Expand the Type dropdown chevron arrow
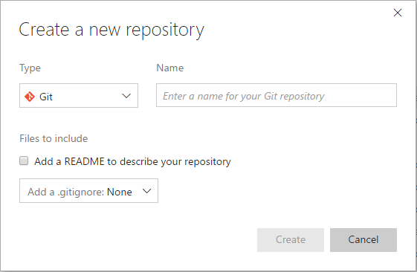Screen dimensions: 417x272 click(x=126, y=96)
